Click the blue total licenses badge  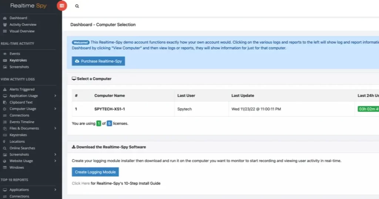[x=109, y=124]
